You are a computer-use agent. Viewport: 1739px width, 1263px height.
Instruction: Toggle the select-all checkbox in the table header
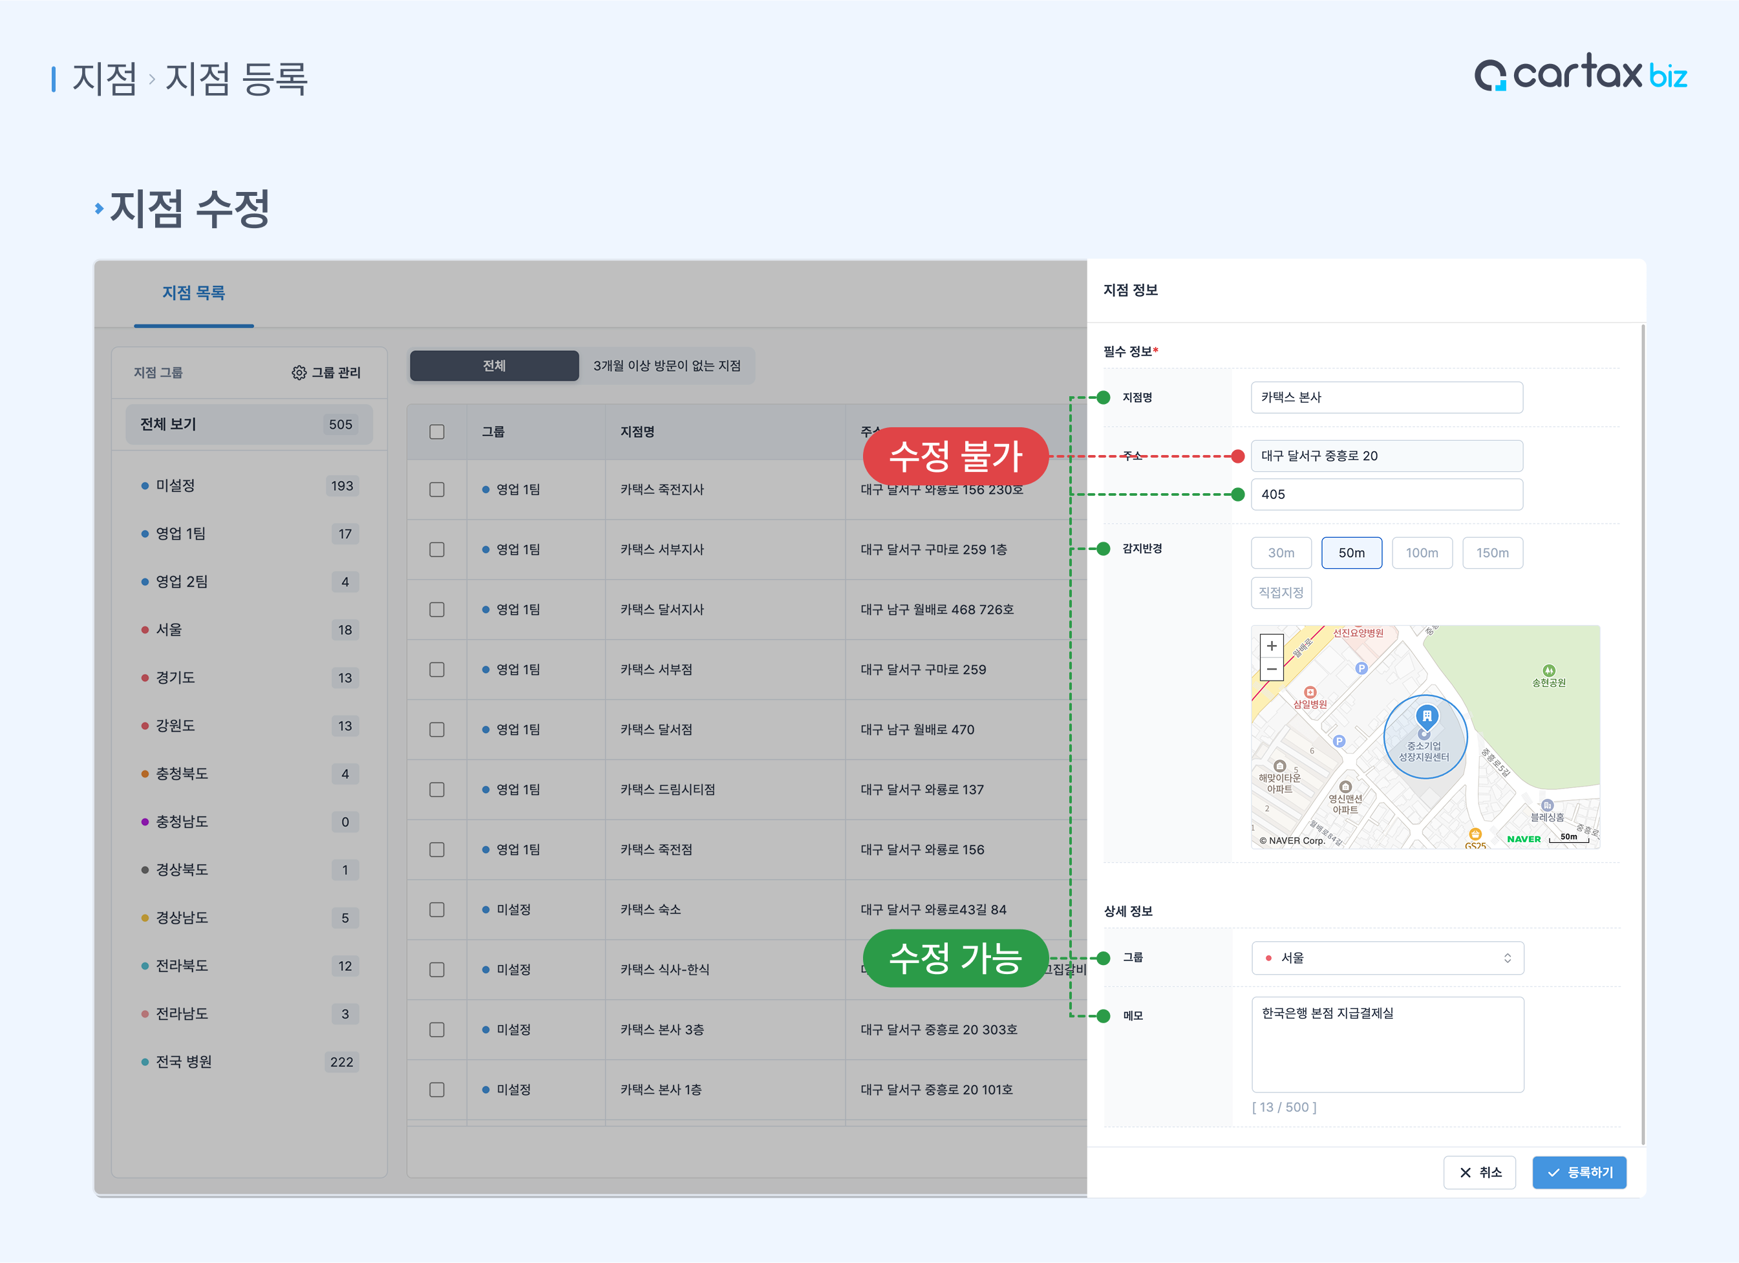pos(437,432)
